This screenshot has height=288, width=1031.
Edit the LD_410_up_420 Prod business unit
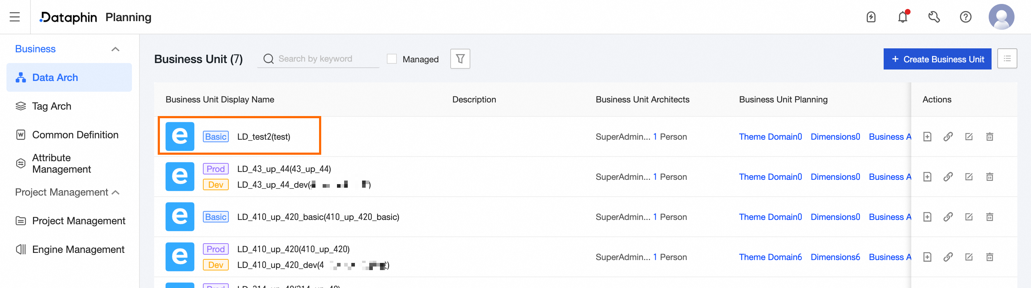pyautogui.click(x=969, y=257)
